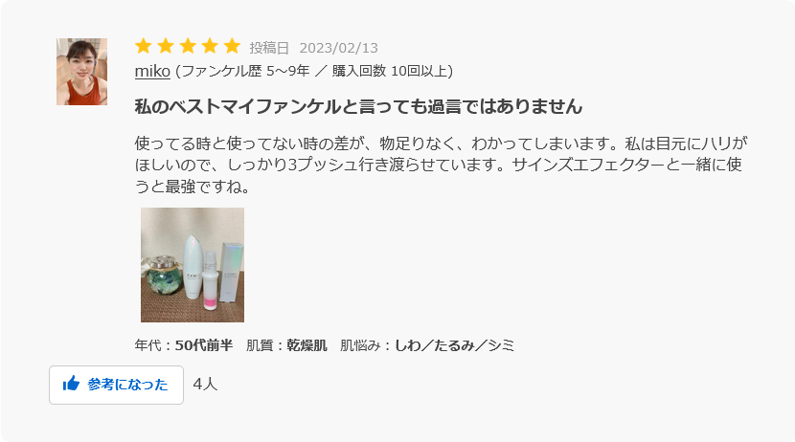795x442 pixels.
Task: Open reviewer miko's profile photo
Action: point(81,72)
